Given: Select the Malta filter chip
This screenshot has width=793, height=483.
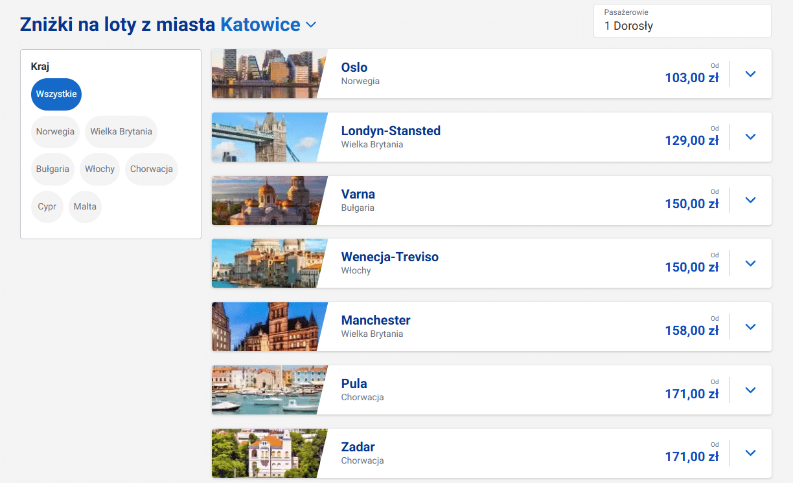Looking at the screenshot, I should tap(85, 207).
